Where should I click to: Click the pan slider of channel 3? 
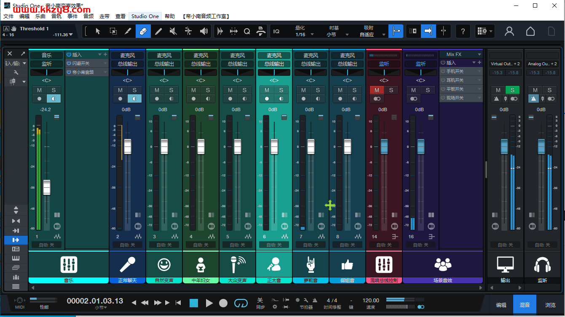pos(164,72)
